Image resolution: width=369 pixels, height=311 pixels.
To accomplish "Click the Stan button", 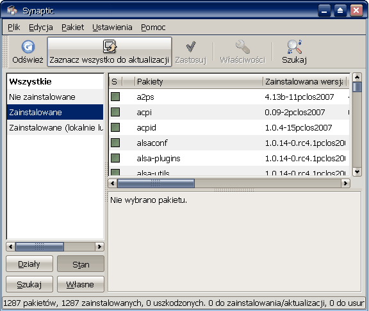I will pos(81,264).
